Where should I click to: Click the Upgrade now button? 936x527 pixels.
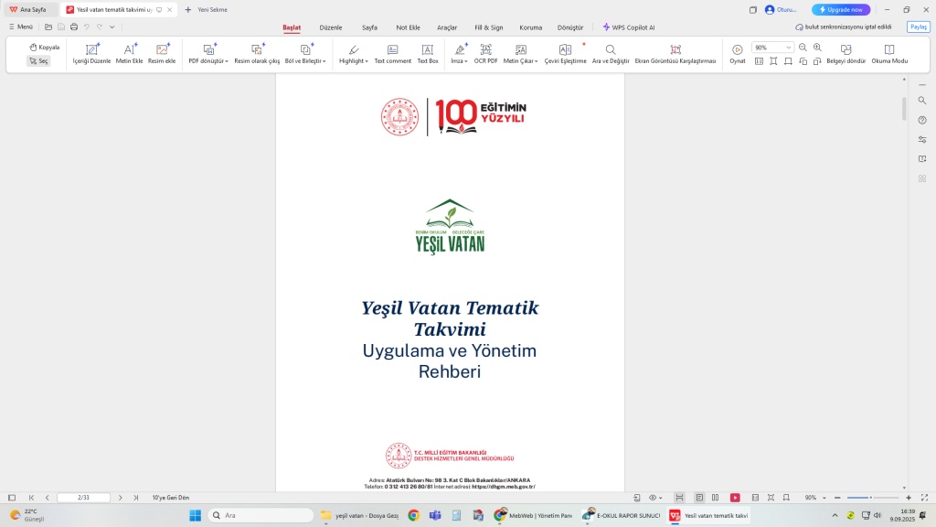click(841, 10)
